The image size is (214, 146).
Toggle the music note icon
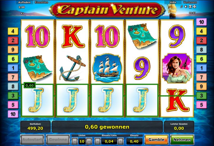pos(181,7)
